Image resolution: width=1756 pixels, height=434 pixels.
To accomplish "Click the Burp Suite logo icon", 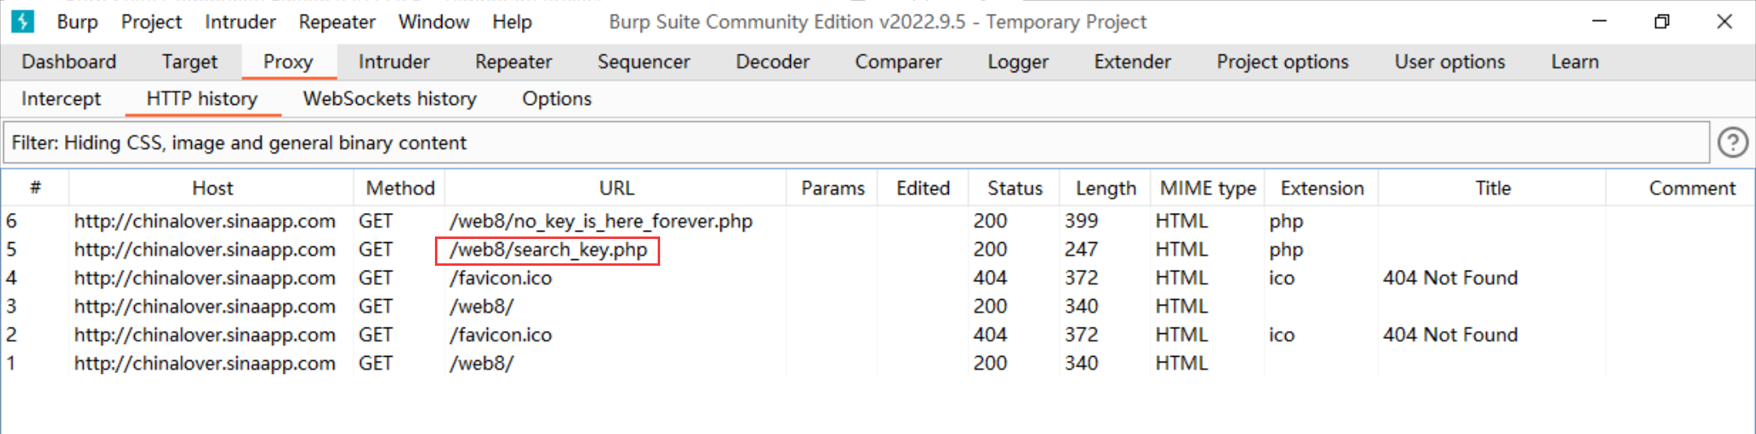I will point(23,21).
